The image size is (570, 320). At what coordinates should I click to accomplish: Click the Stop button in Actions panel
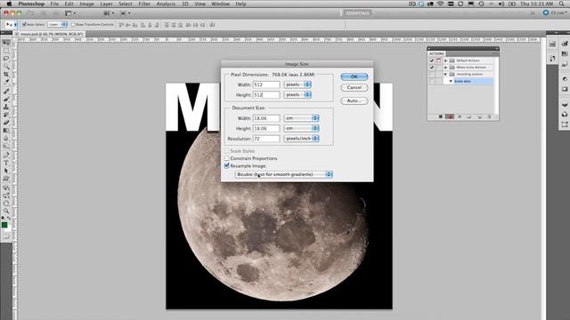click(x=440, y=116)
